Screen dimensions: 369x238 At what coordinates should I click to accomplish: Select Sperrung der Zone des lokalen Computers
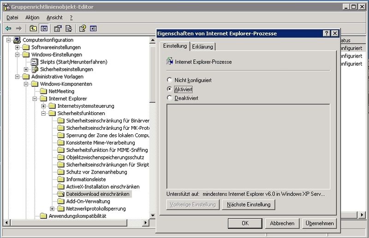pos(107,135)
